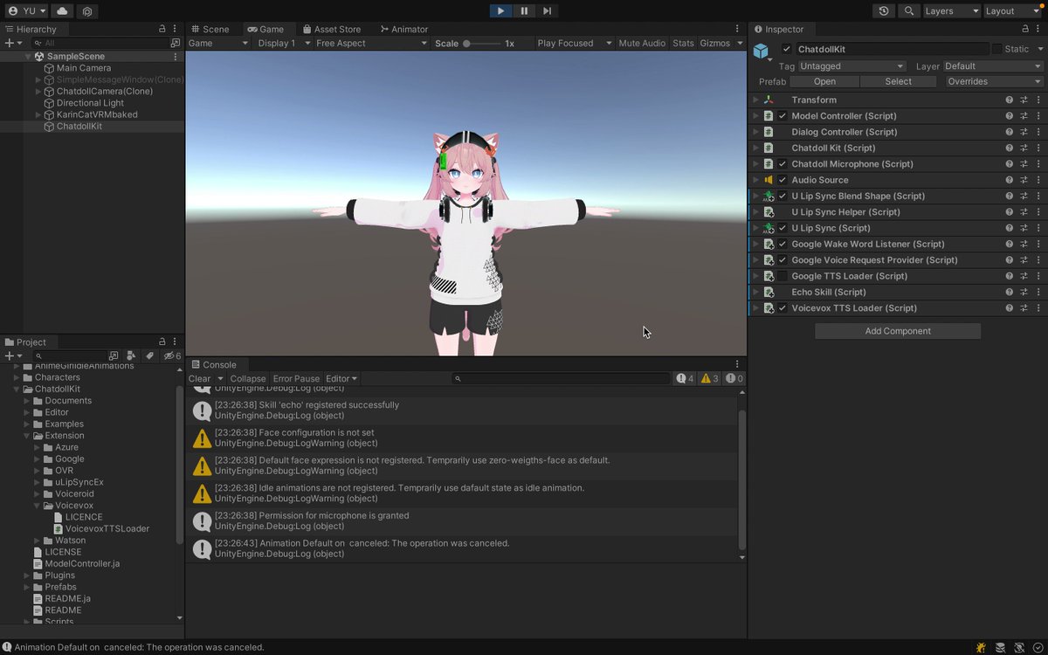Viewport: 1048px width, 655px height.
Task: Click the Pause button in toolbar
Action: pos(524,10)
